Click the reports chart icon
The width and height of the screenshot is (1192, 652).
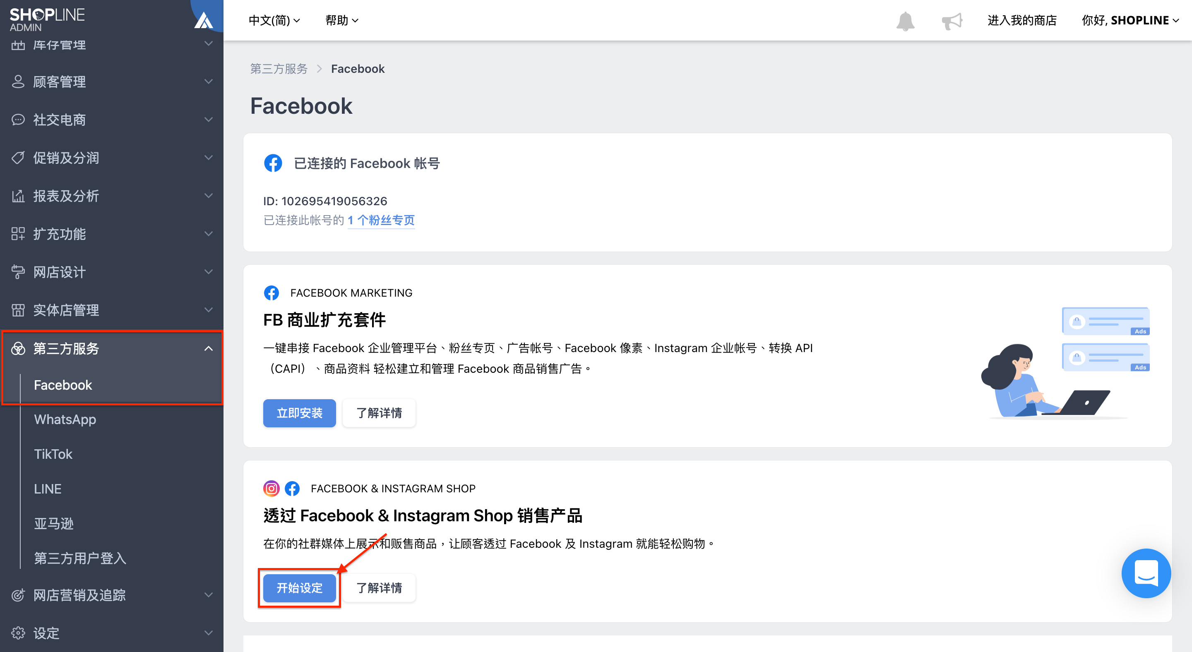(18, 196)
